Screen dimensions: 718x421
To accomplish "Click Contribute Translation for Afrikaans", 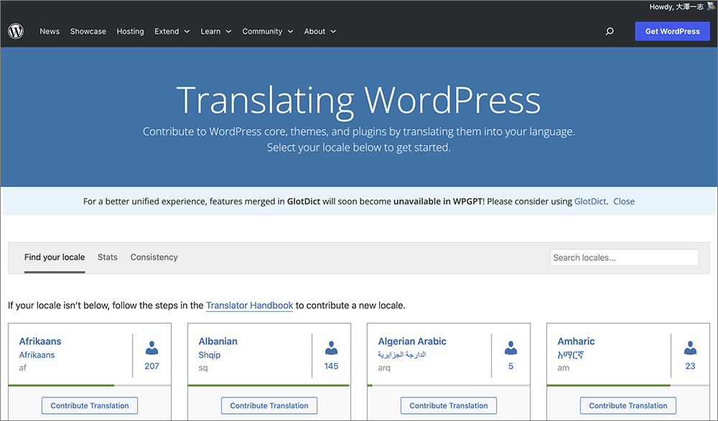I will click(90, 405).
